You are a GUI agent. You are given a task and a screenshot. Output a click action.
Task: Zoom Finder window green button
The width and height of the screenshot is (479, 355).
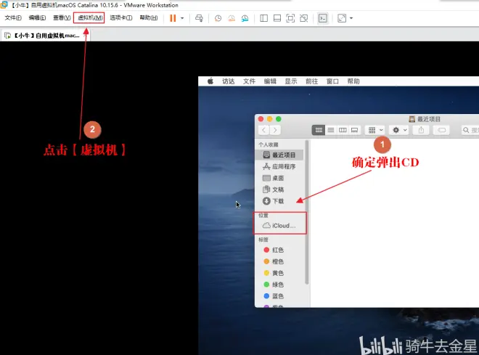coord(278,119)
